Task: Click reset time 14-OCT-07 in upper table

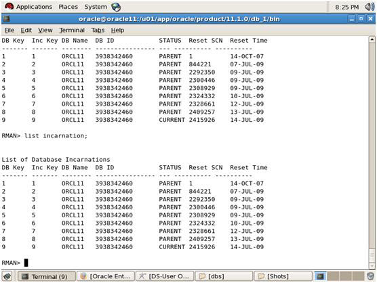Action: (x=247, y=56)
